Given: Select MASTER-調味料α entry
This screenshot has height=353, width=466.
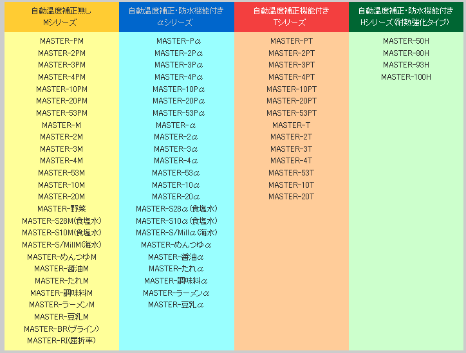Looking at the screenshot, I should click(x=176, y=280).
